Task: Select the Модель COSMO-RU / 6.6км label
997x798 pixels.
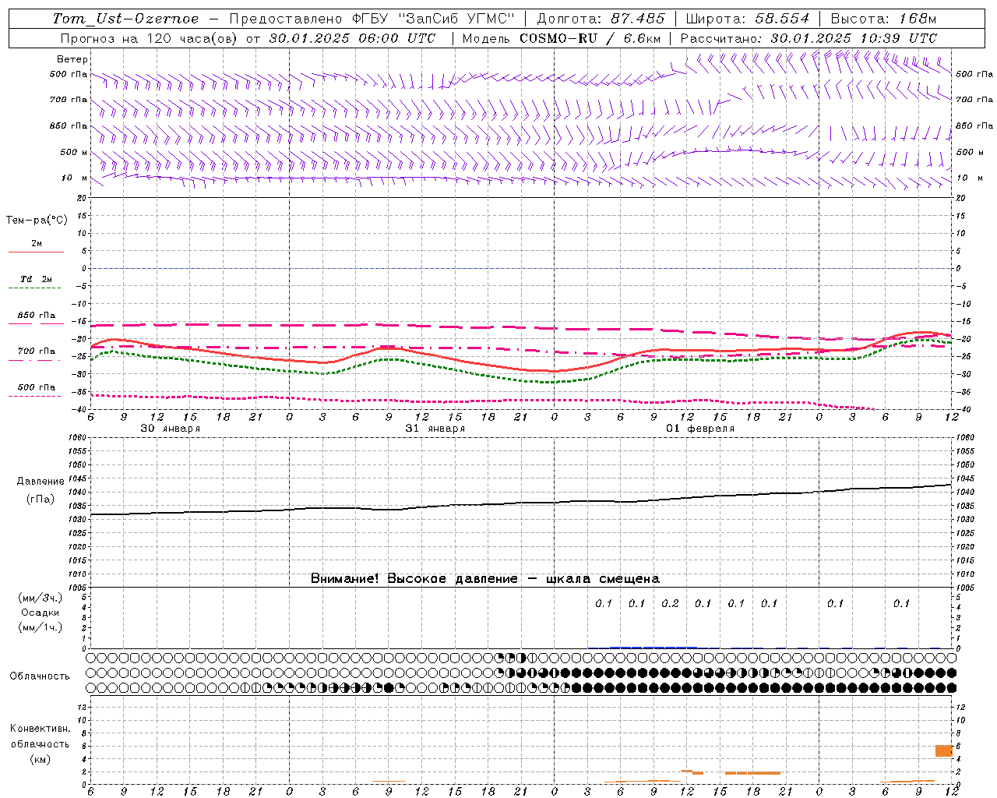Action: (x=561, y=38)
